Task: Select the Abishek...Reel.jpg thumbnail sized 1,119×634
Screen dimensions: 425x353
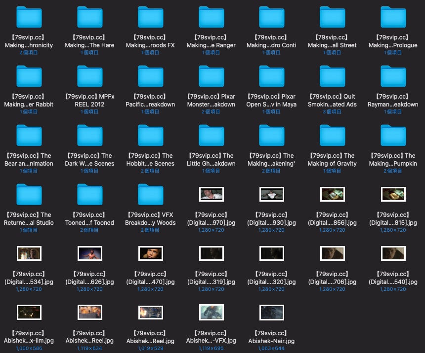Action: [90, 313]
